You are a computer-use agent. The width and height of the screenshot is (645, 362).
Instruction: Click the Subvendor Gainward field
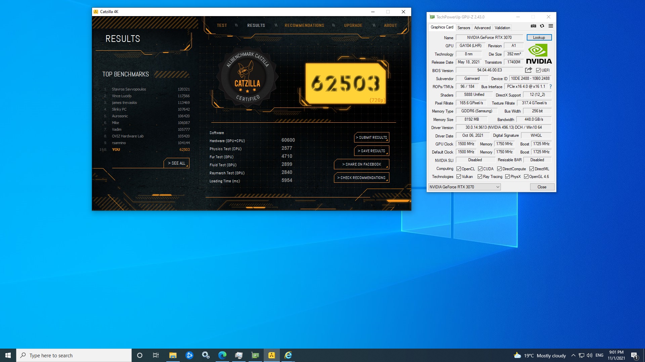click(472, 78)
